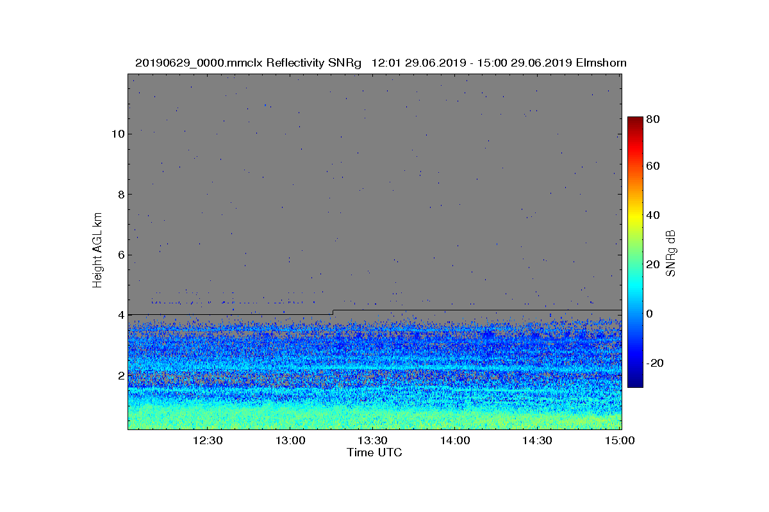Screen dimensions: 769x512
Task: Click the 15:00 time tick label
Action: pyautogui.click(x=619, y=440)
